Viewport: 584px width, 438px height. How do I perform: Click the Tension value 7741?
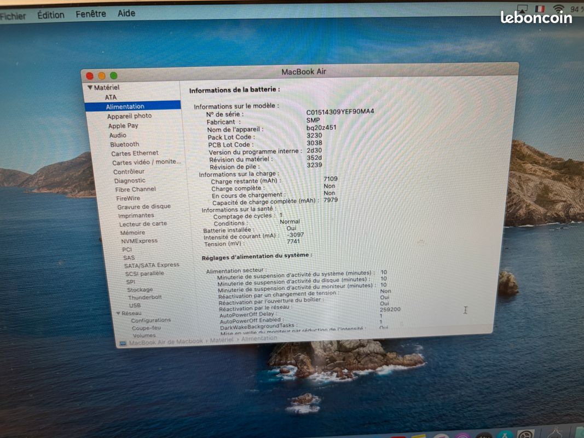pos(293,241)
